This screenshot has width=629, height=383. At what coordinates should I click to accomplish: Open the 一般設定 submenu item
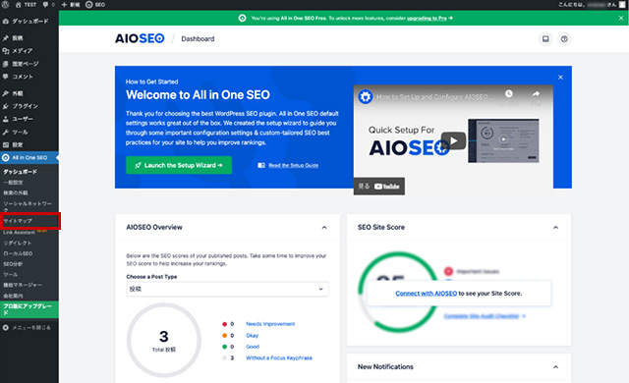(x=13, y=183)
